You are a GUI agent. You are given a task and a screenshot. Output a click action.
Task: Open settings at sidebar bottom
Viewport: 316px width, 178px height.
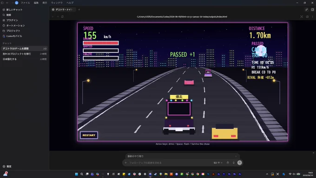pyautogui.click(x=7, y=166)
